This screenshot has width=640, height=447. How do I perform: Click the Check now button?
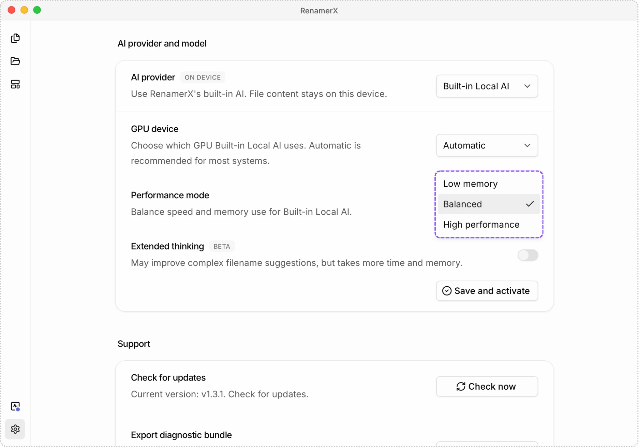click(x=487, y=386)
